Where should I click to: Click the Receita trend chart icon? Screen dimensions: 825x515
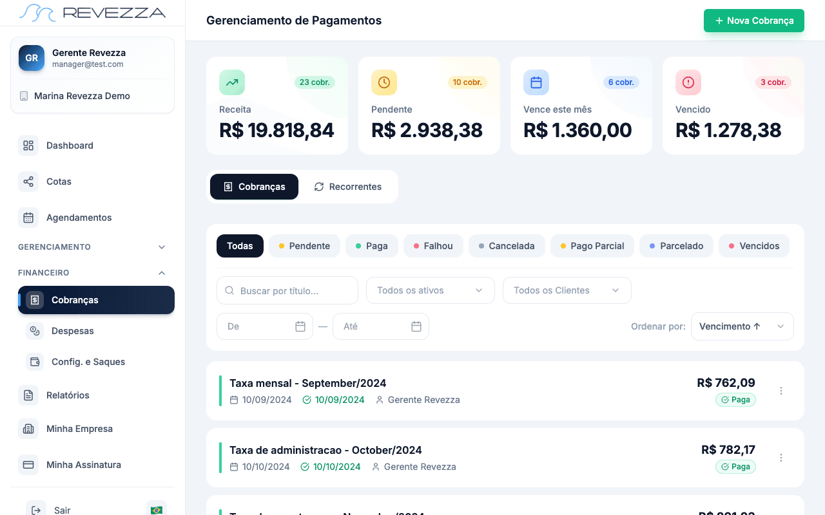click(x=232, y=82)
